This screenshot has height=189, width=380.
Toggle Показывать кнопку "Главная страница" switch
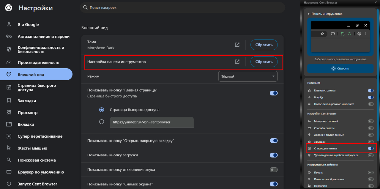(x=274, y=93)
